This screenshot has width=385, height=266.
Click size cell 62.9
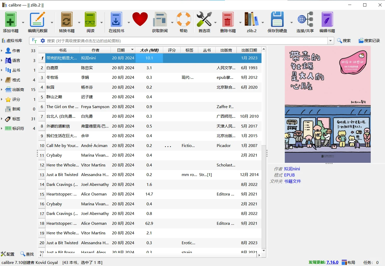[x=149, y=223]
